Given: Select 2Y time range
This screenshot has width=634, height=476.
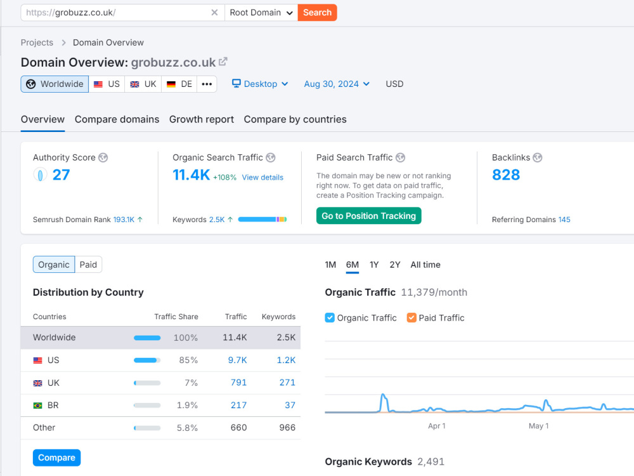Looking at the screenshot, I should [395, 265].
